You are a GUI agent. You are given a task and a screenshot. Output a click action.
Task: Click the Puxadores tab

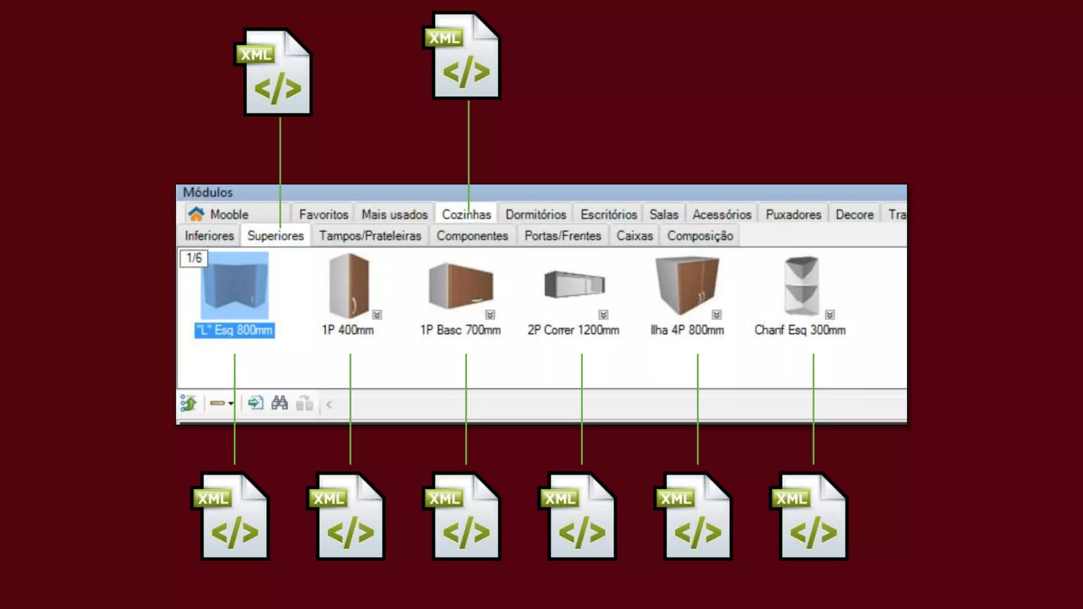[793, 215]
